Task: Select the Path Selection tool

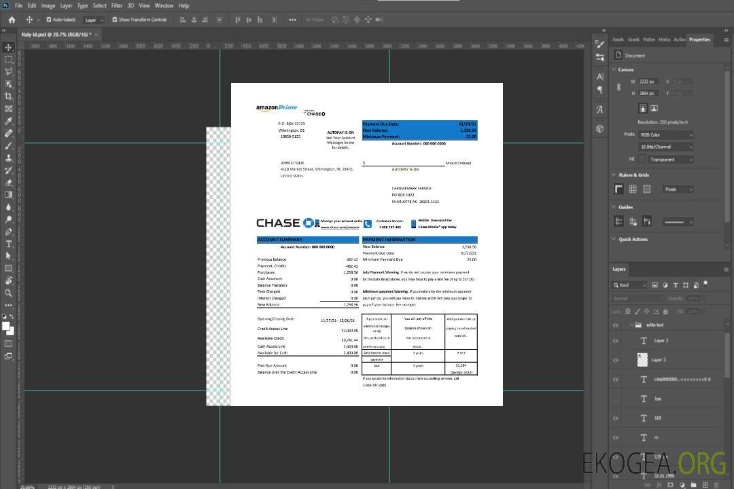Action: pyautogui.click(x=8, y=256)
